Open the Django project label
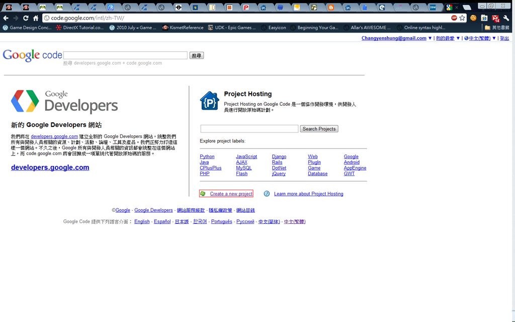The width and height of the screenshot is (515, 322). [279, 156]
